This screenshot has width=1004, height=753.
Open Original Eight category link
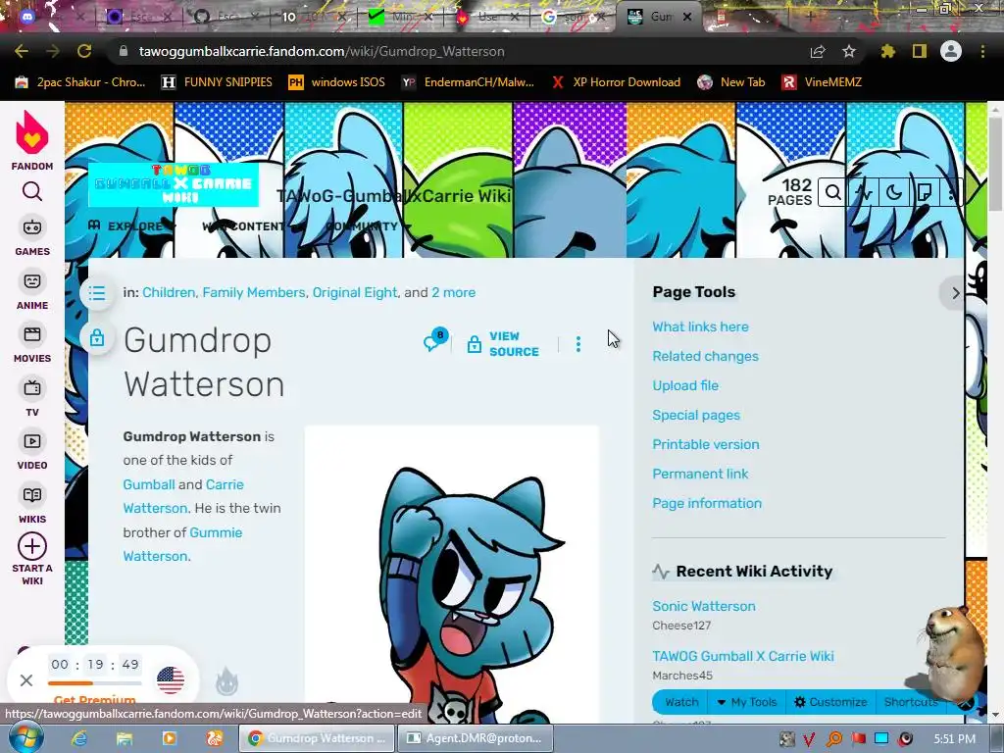[x=355, y=292]
